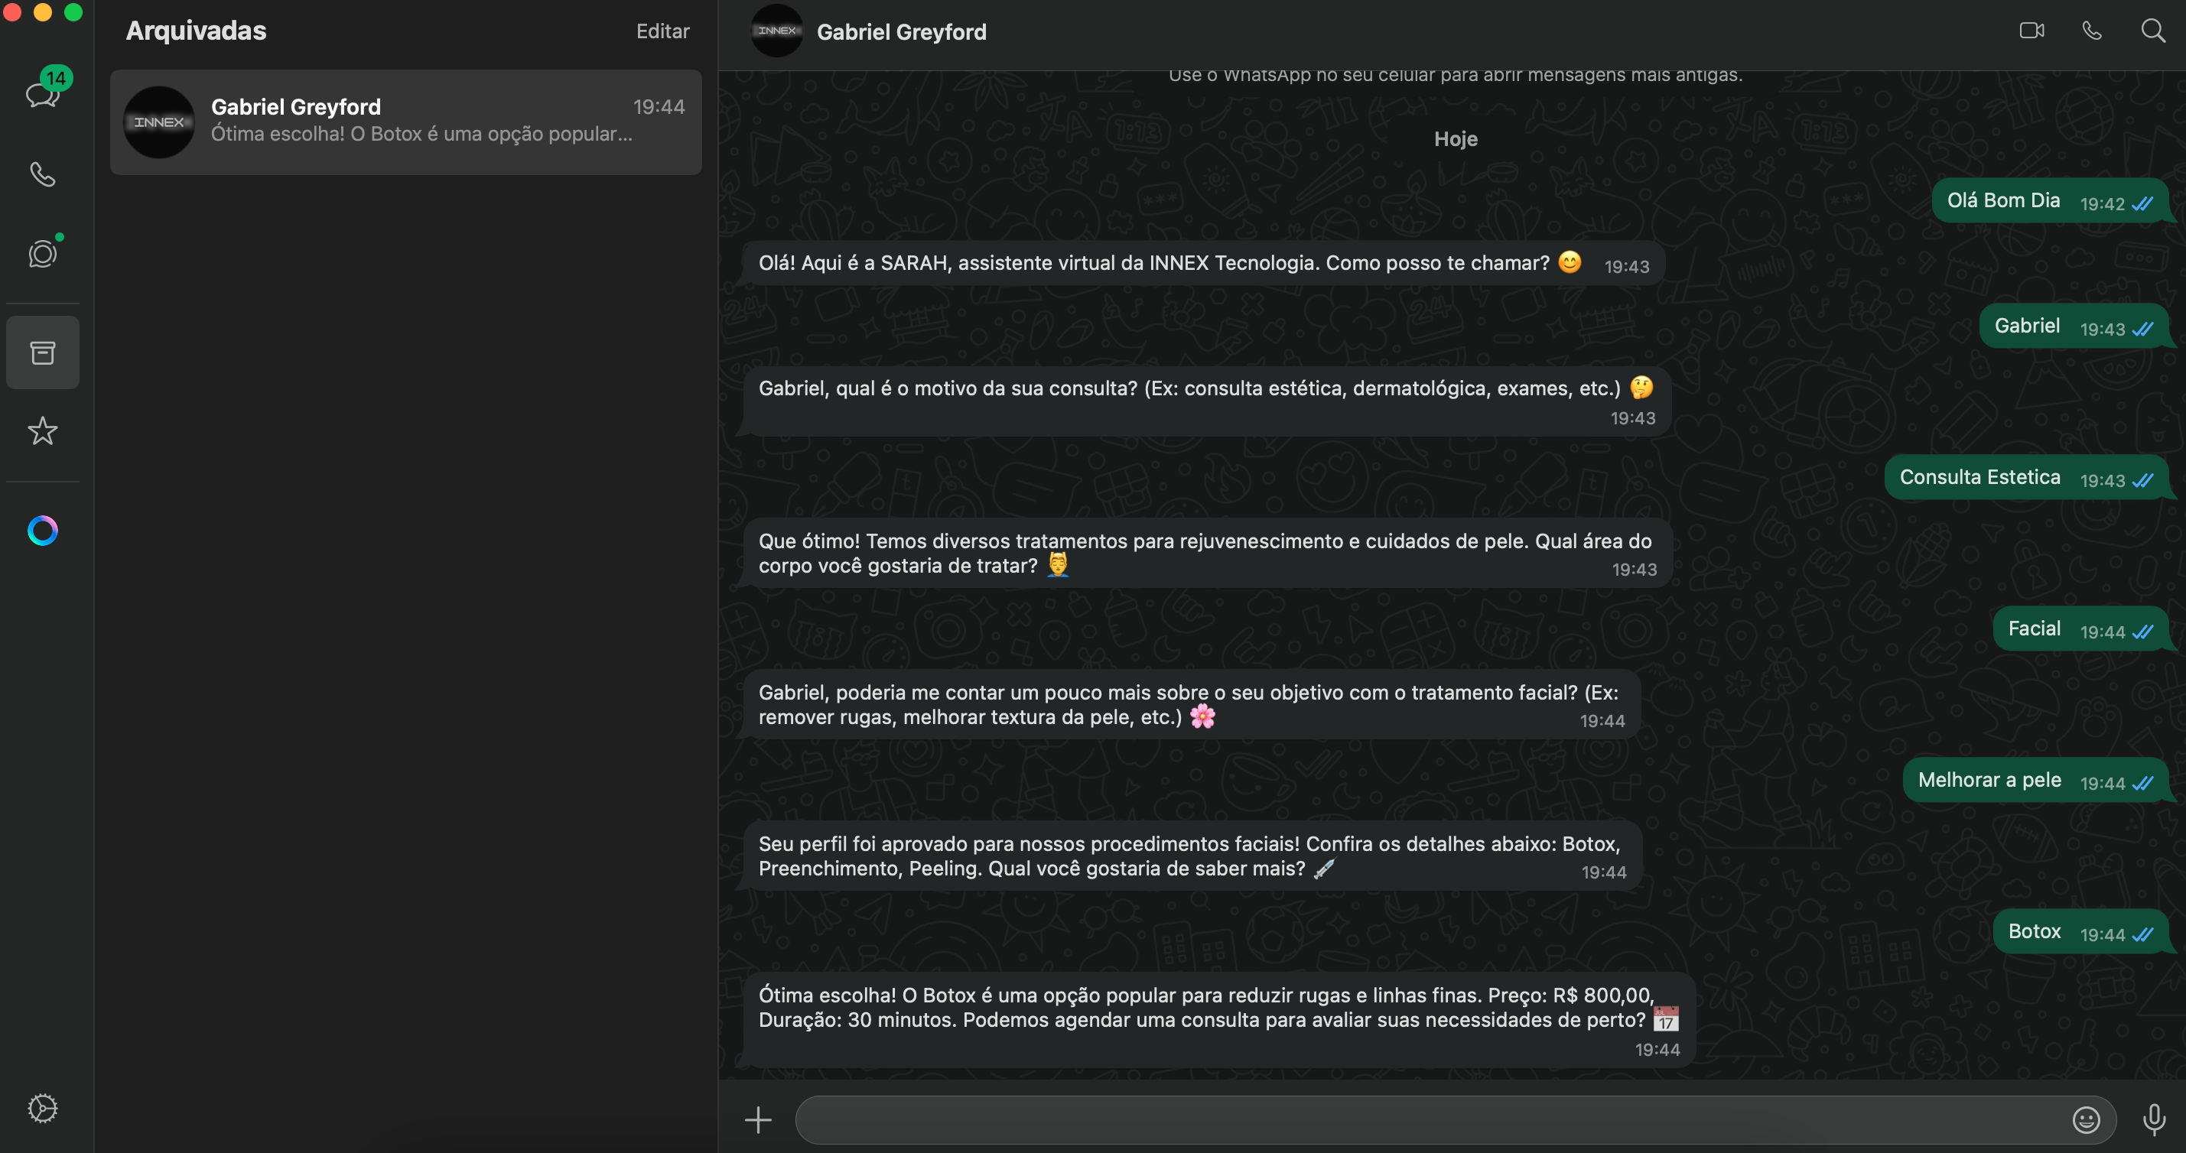This screenshot has height=1153, width=2186.
Task: Click the message input field
Action: tap(1426, 1120)
